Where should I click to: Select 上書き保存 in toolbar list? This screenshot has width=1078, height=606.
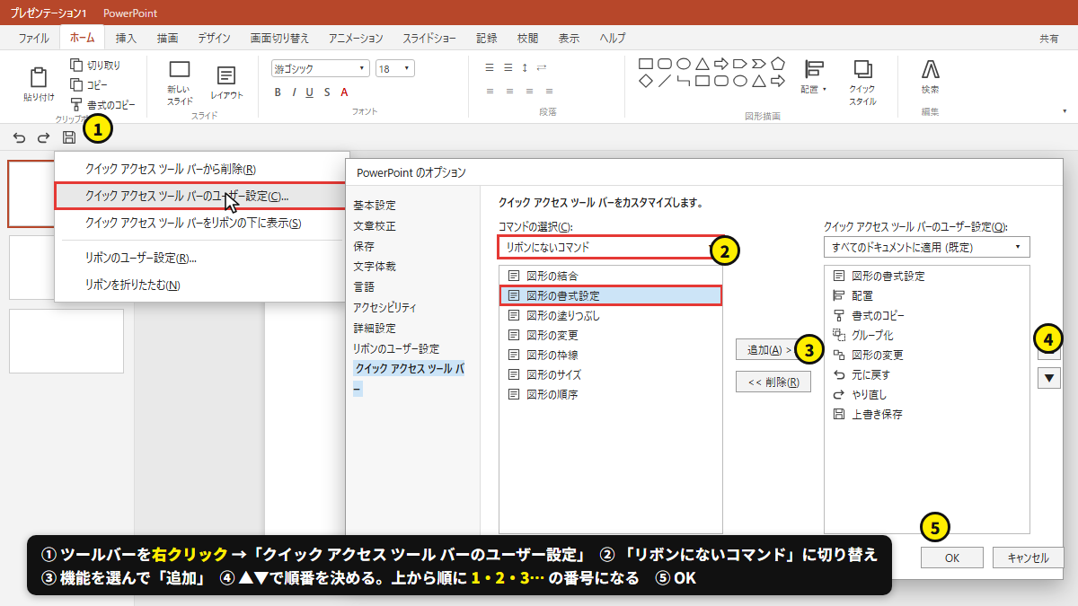tap(926, 414)
